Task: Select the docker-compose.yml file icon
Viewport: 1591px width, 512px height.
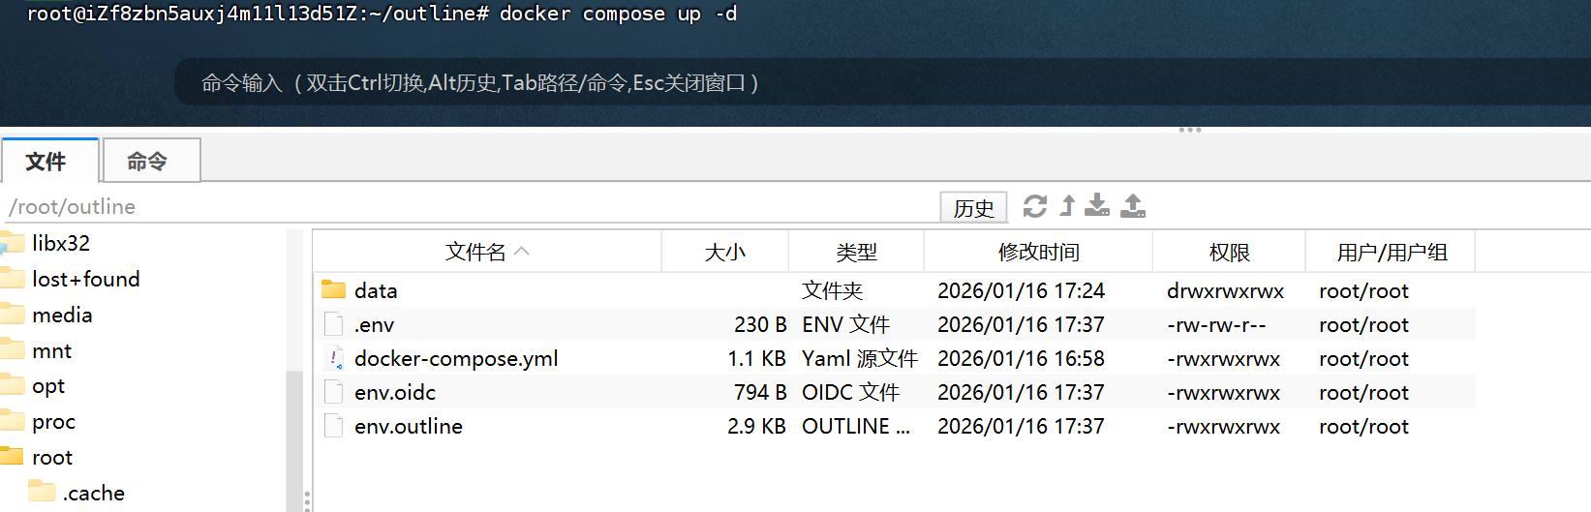Action: tap(333, 358)
